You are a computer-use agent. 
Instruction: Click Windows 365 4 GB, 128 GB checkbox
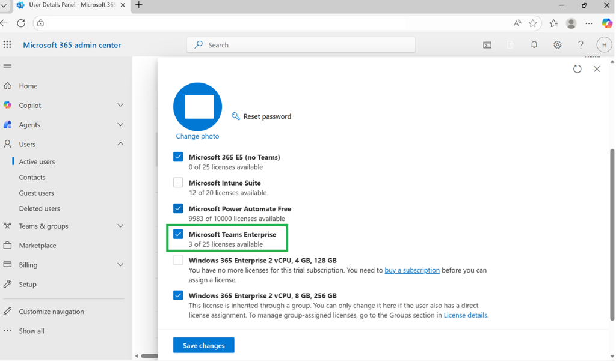[x=178, y=260]
